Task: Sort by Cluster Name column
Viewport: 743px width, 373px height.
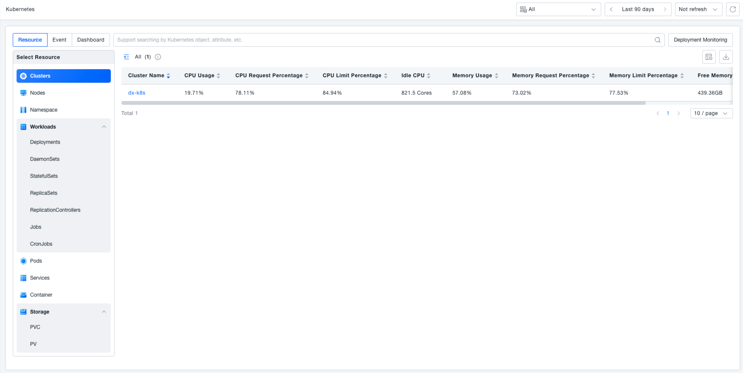Action: click(x=168, y=76)
